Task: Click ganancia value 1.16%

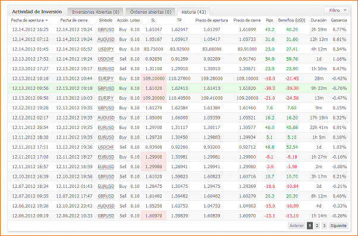Action: (340, 59)
